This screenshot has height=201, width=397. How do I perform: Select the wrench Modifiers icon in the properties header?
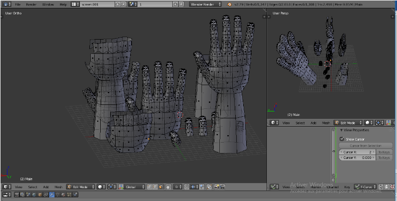[x=52, y=195]
